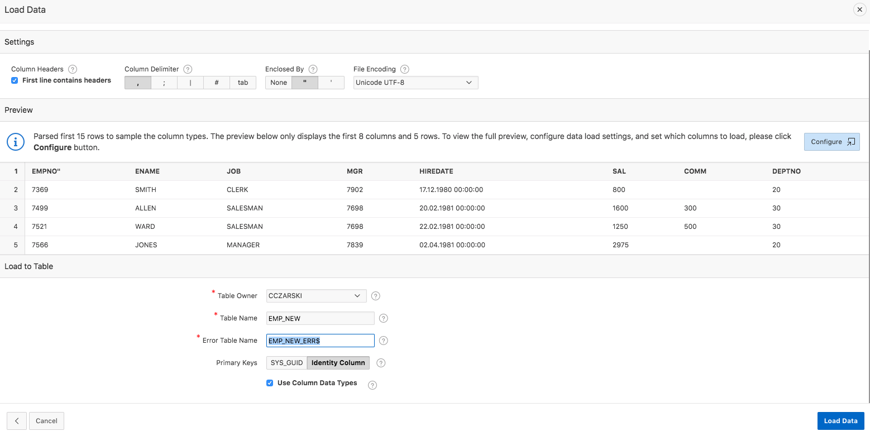Show help for File Encoding

click(x=405, y=69)
